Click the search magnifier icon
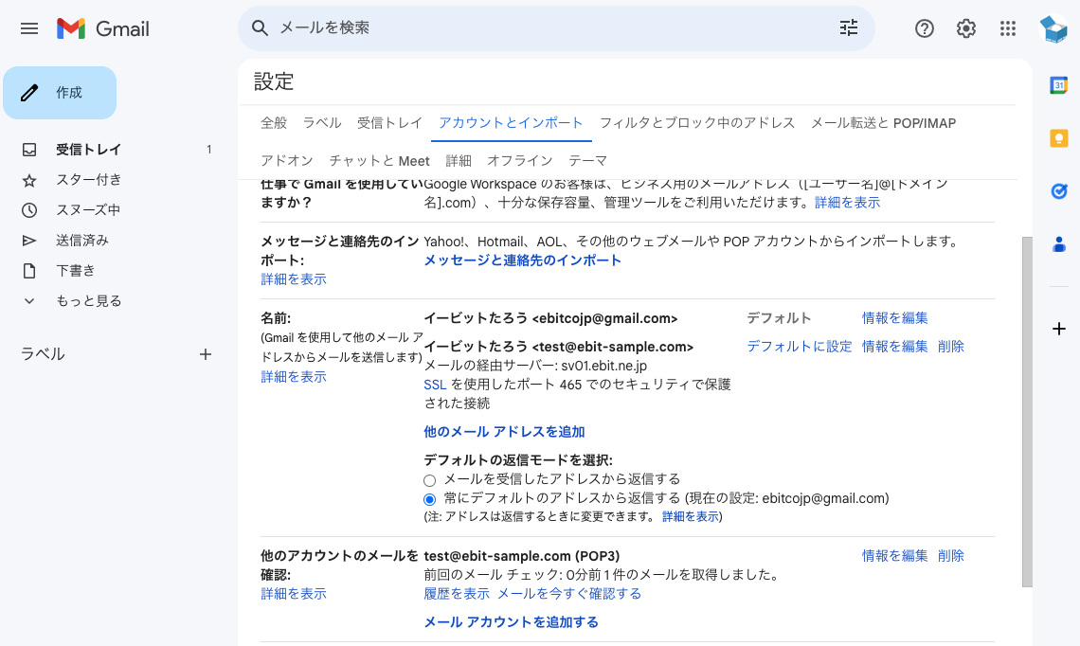 tap(260, 27)
